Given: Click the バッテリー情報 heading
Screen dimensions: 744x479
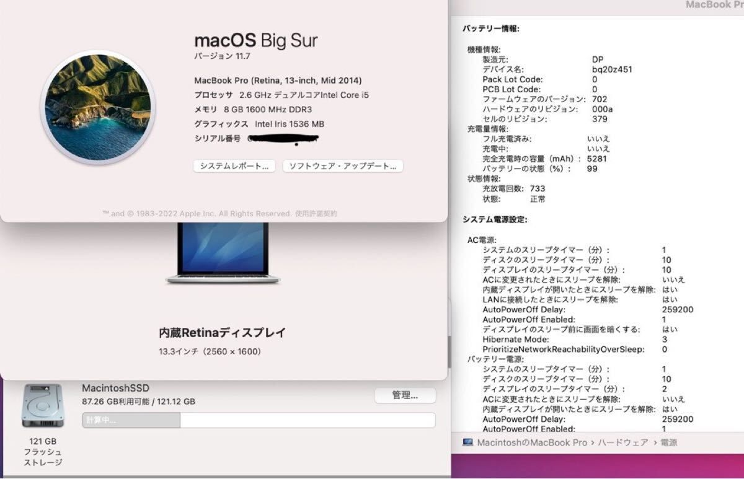Looking at the screenshot, I should tap(491, 29).
